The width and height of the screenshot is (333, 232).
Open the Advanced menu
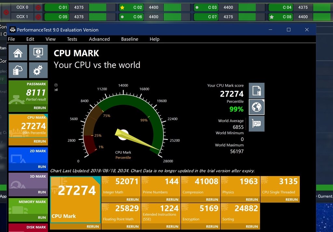[99, 39]
